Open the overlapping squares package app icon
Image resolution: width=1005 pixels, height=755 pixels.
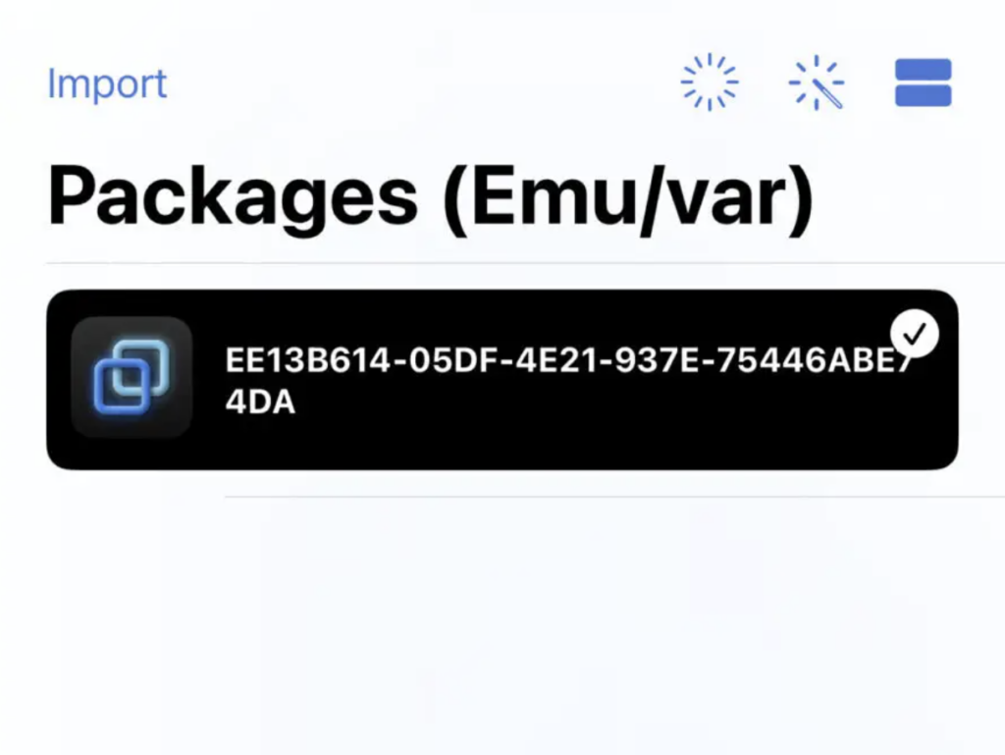[132, 377]
